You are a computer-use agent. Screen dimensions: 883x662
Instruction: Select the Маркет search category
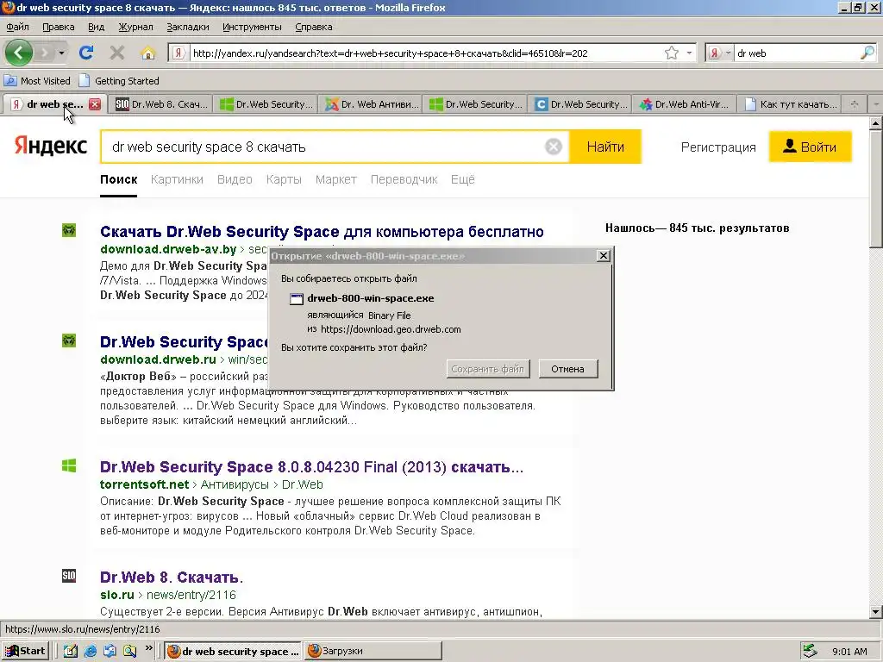335,179
